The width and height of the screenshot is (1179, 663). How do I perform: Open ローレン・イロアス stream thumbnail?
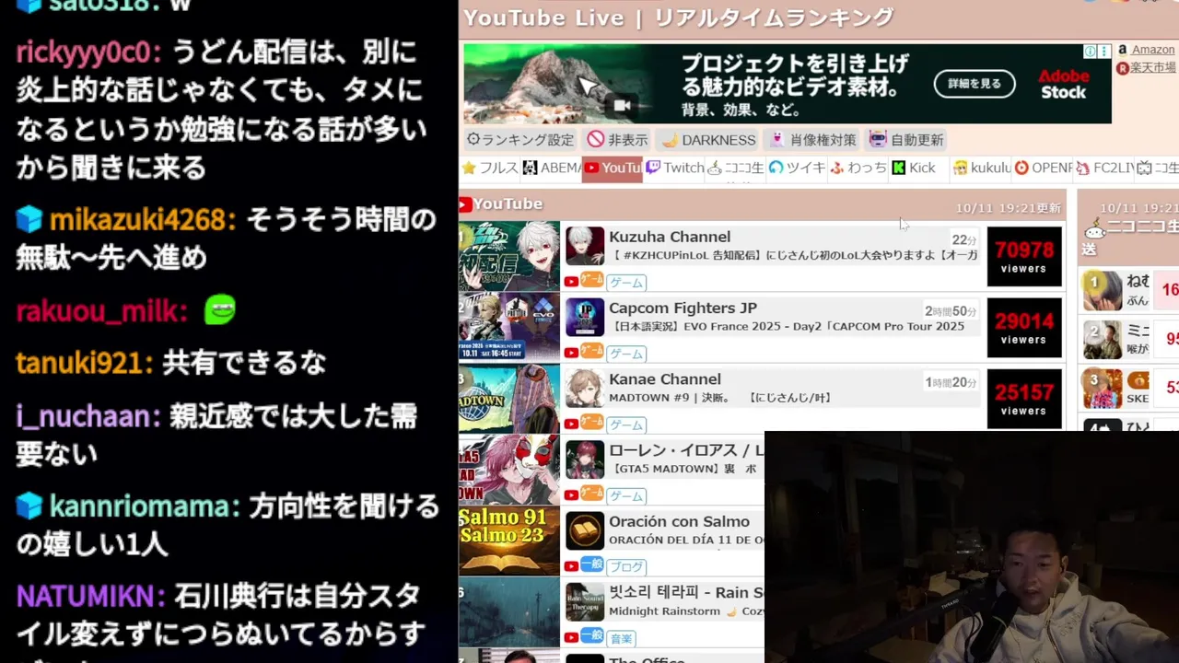click(x=508, y=470)
